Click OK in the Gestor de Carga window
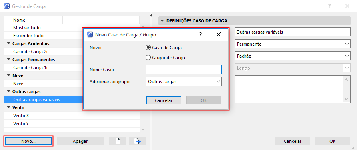The height and width of the screenshot is (150, 357). tap(333, 141)
